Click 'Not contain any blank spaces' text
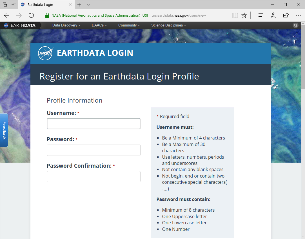This screenshot has width=305, height=239. 193,169
